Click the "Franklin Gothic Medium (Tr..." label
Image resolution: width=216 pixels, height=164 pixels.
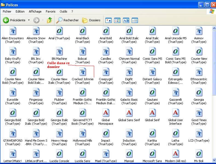[x=82, y=101]
